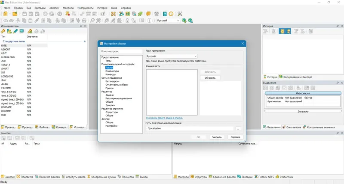Click the second globe icon beside language box
The image size is (344, 184).
point(190,21)
